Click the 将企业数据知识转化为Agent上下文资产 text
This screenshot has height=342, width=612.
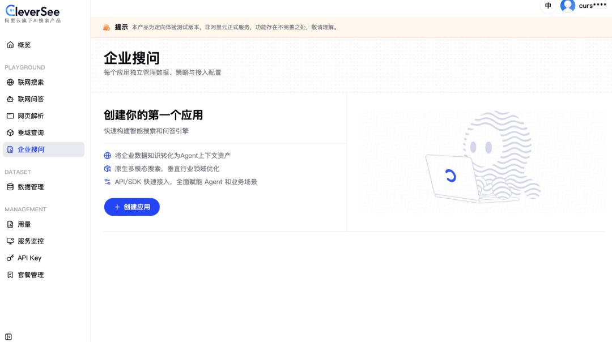[172, 156]
